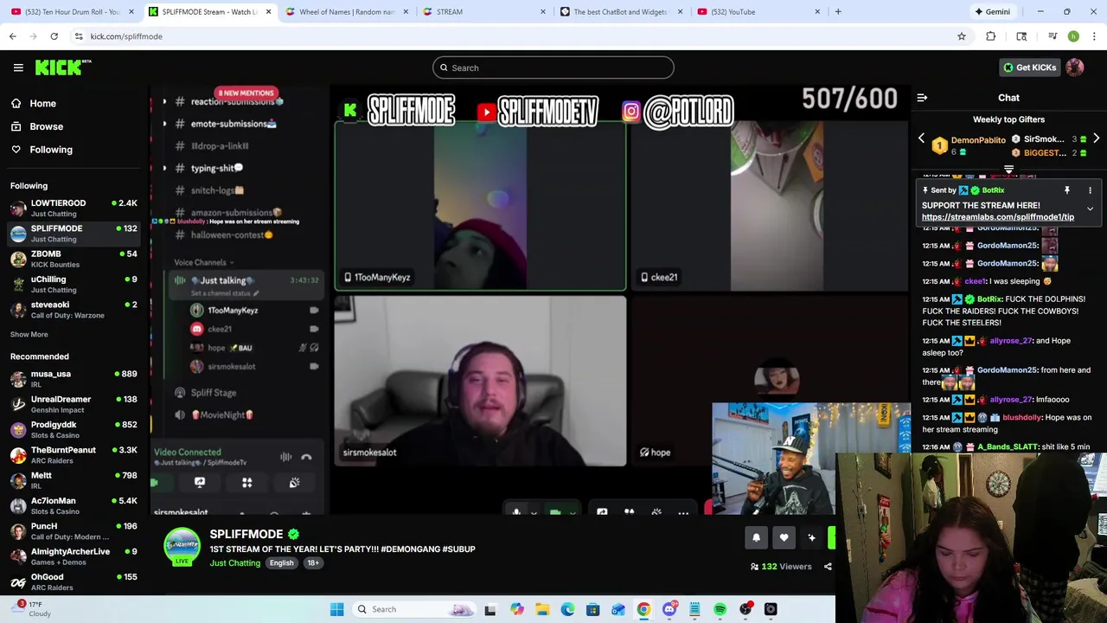Screen dimensions: 1107x623
Task: Click the sparkle gift subs icon
Action: (x=811, y=538)
